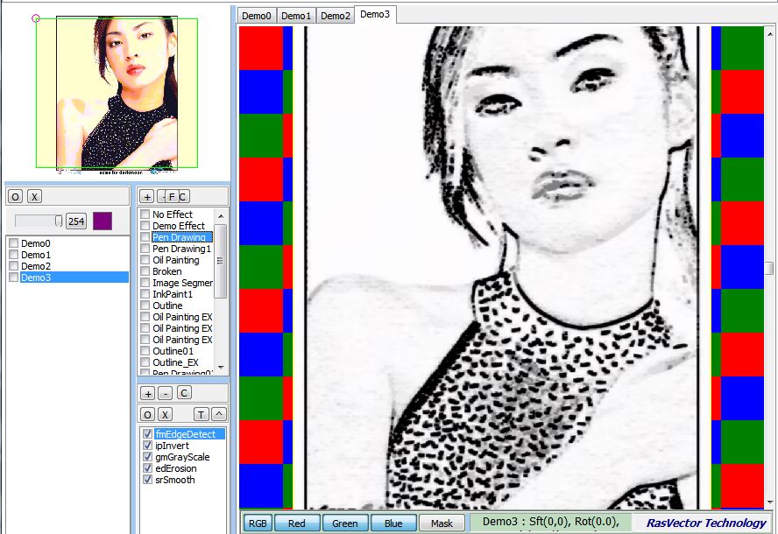This screenshot has width=778, height=534.
Task: Click the plus button above the filter list
Action: (x=147, y=394)
